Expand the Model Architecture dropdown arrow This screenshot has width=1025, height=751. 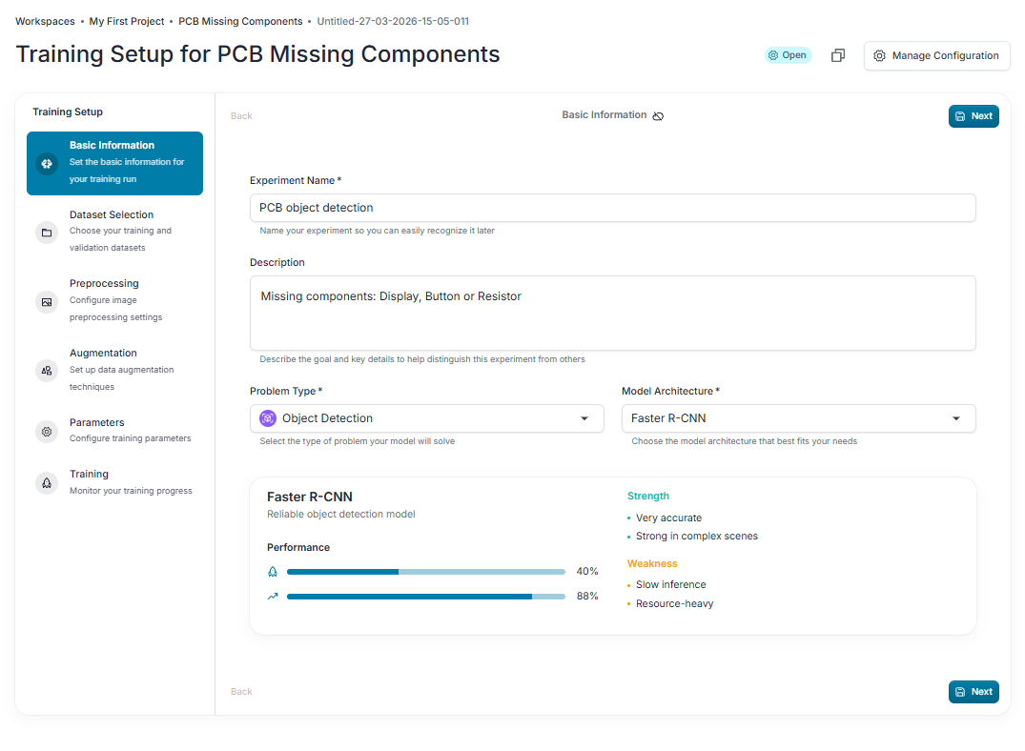click(955, 418)
